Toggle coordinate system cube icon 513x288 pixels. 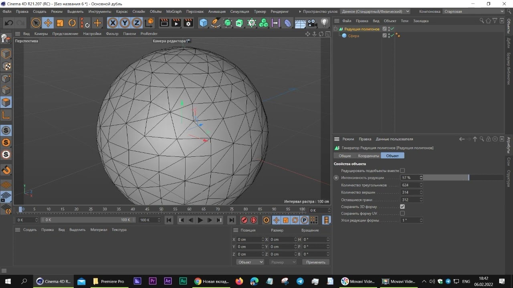149,23
